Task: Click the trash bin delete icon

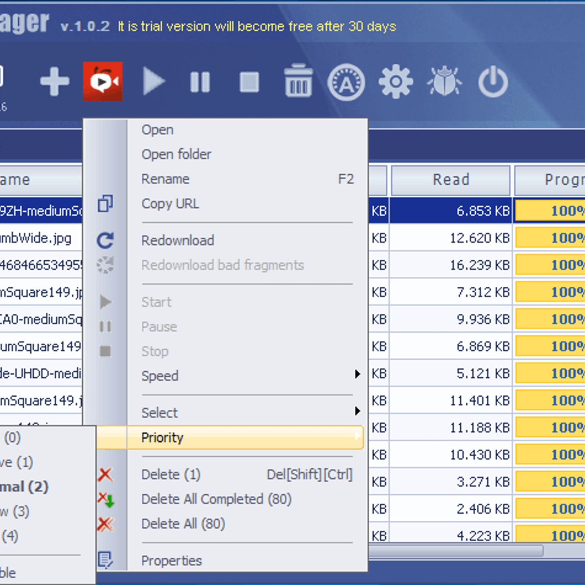Action: pyautogui.click(x=298, y=80)
